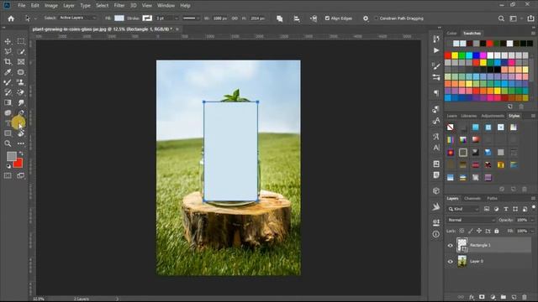Viewport: 538px width, 302px height.
Task: Toggle lock image pixels brush icon
Action: tap(471, 232)
